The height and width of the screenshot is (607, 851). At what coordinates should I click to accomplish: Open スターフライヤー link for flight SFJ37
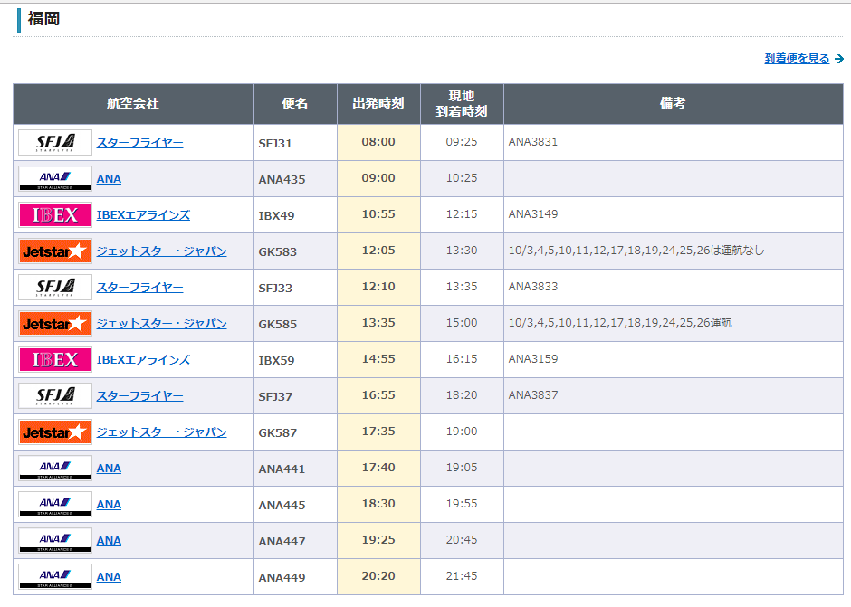coord(140,396)
